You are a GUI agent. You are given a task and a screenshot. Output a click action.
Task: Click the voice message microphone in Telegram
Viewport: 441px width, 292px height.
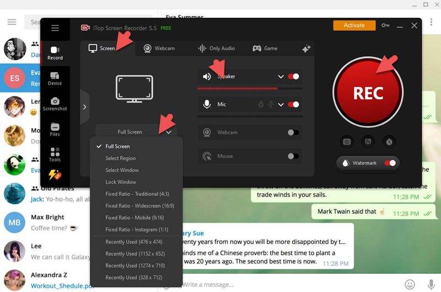tap(431, 284)
